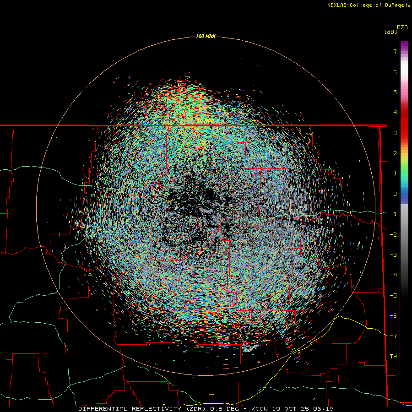The width and height of the screenshot is (412, 412).
Task: Click the 7 value on the color scale
Action: click(x=395, y=51)
